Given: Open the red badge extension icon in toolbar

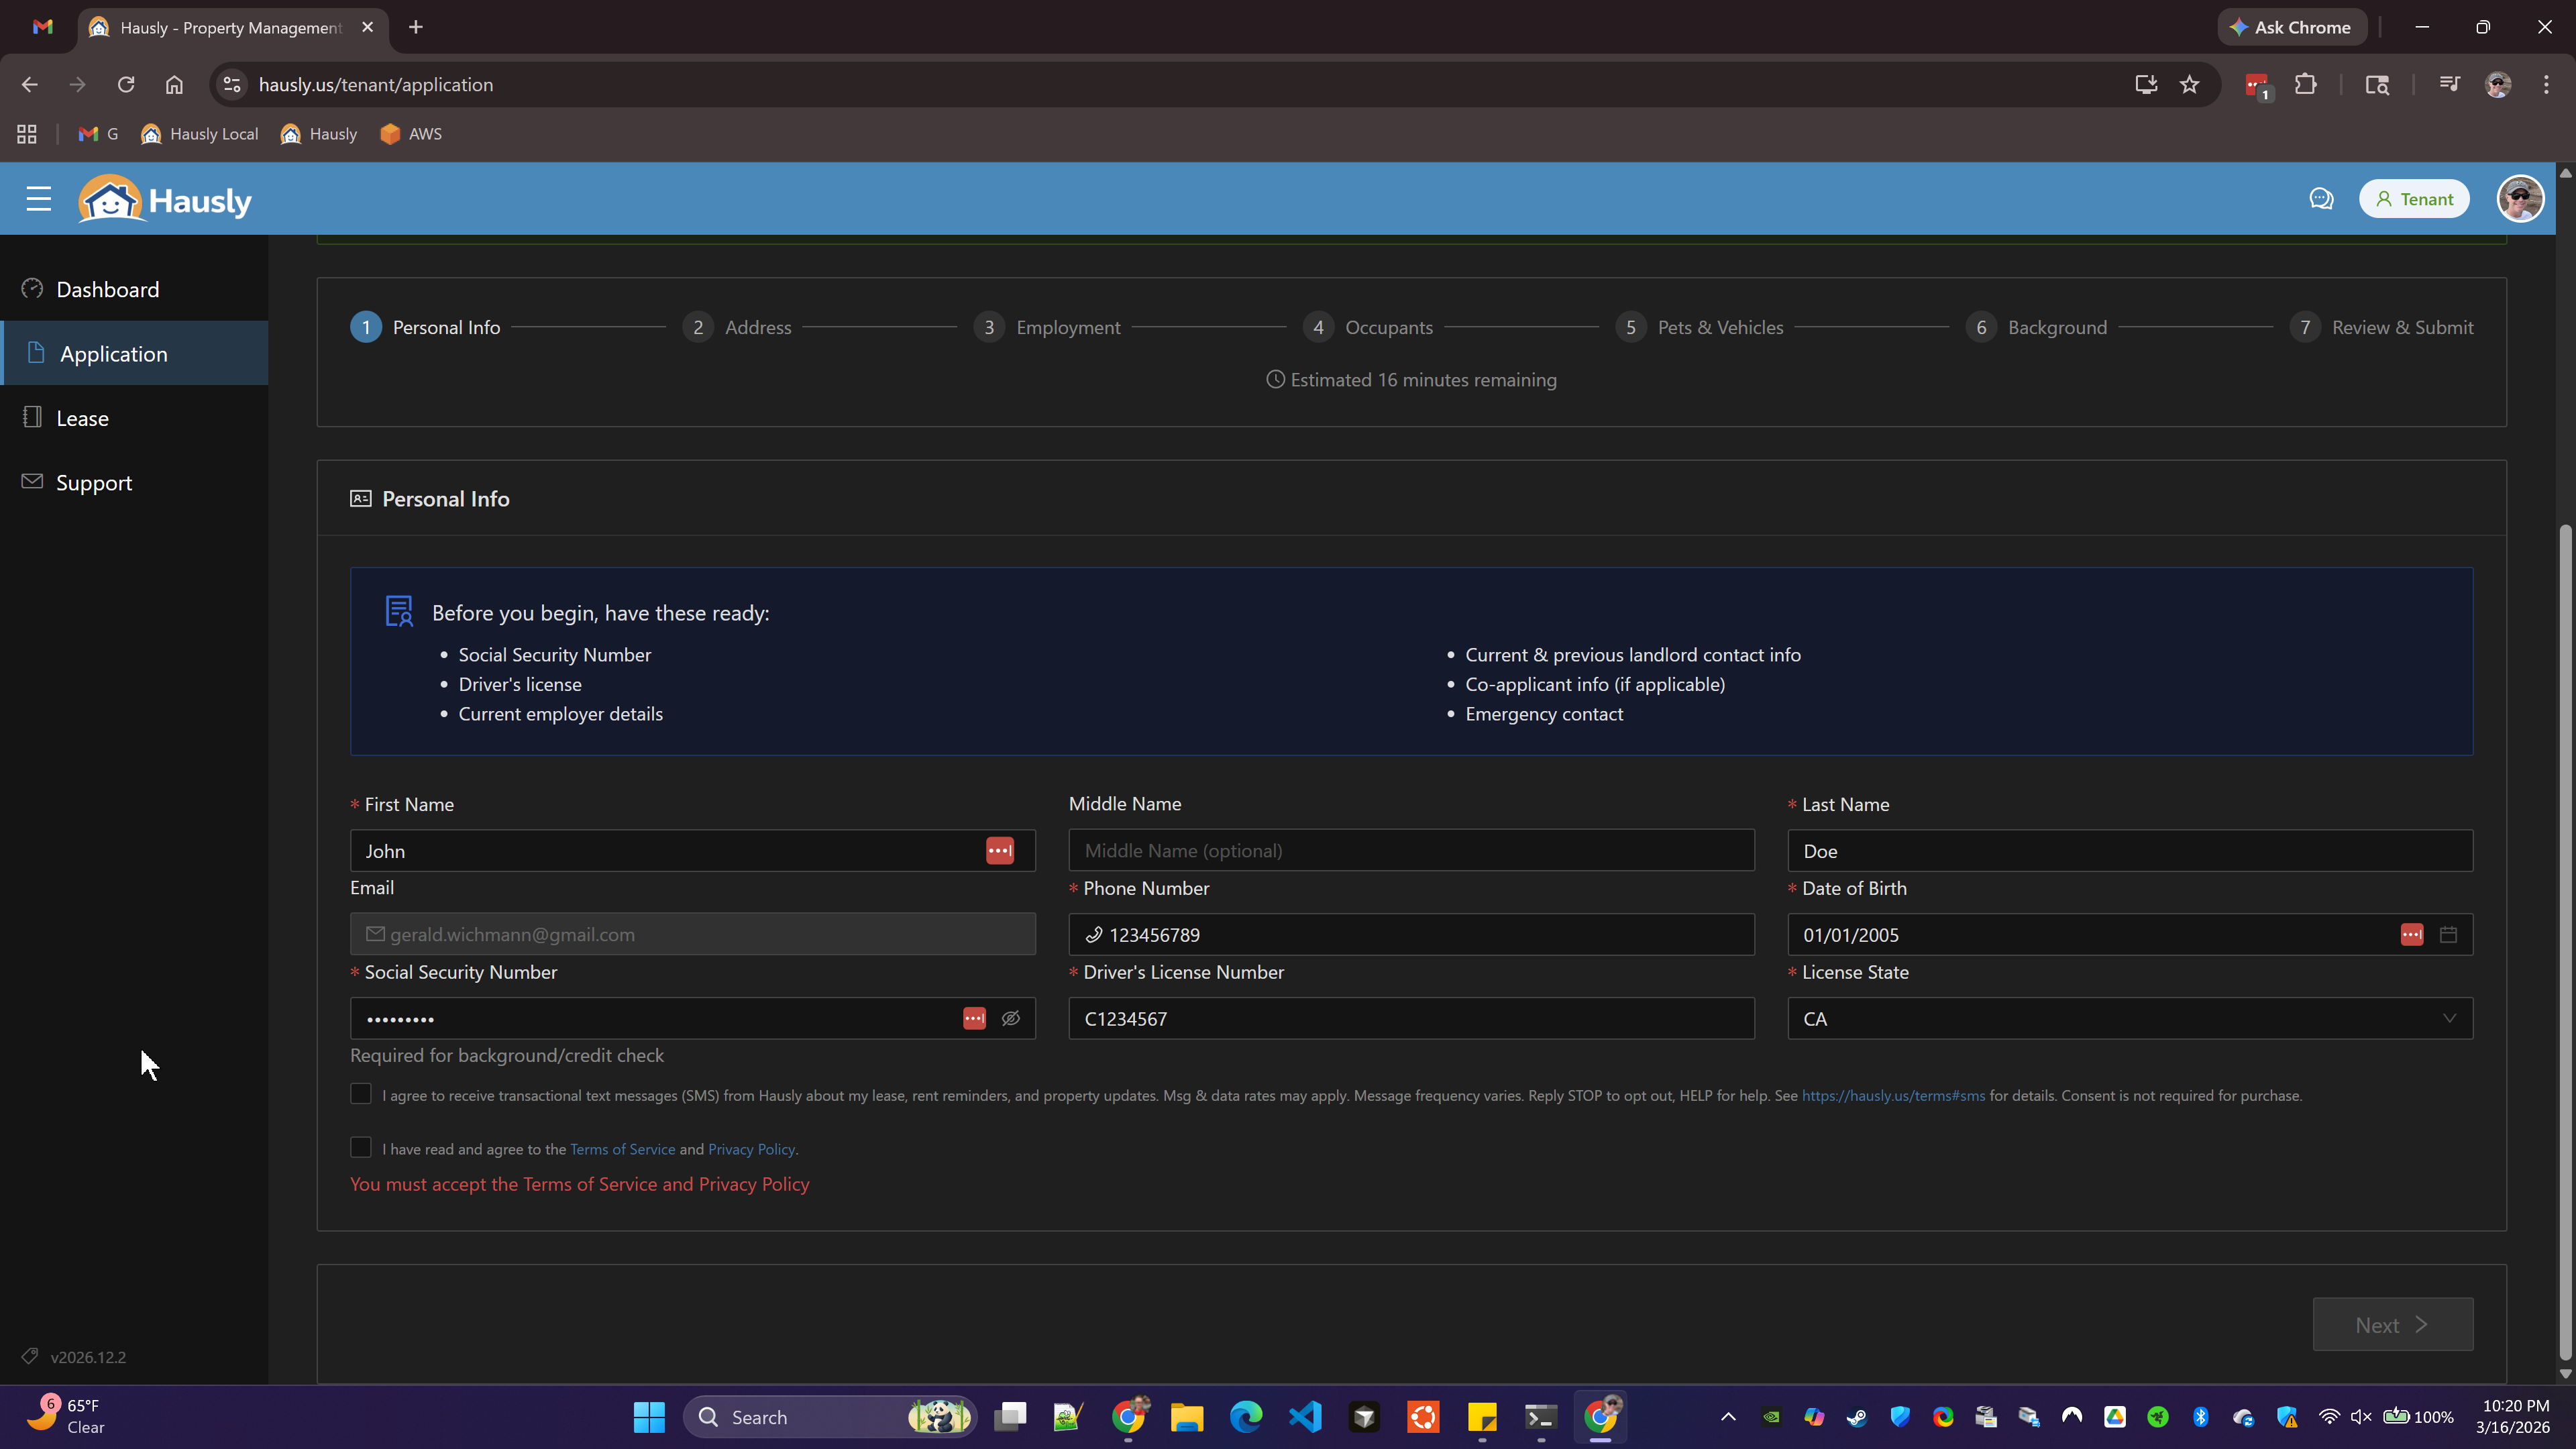Looking at the screenshot, I should [x=2258, y=87].
